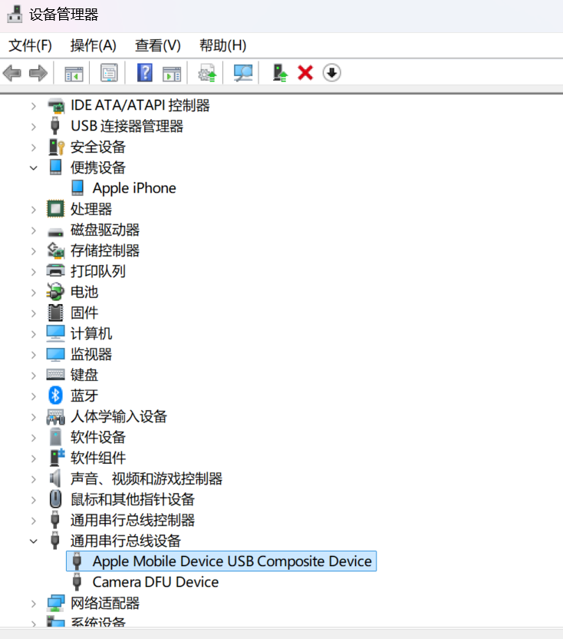Select Apple Mobile Device USB Composite Device
This screenshot has height=639, width=563.
(222, 561)
